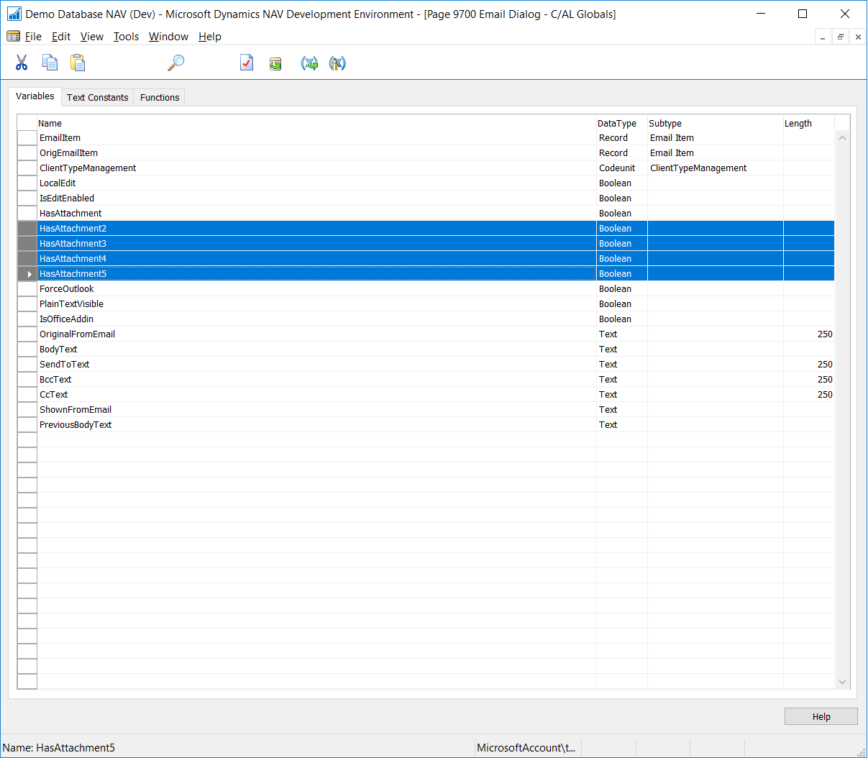Click Subtype cell of OrigEmailItem row
Image resolution: width=868 pixels, height=758 pixels.
714,153
